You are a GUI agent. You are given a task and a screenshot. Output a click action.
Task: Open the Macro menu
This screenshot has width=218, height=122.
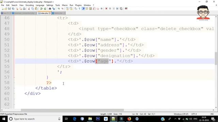pos(65,5)
